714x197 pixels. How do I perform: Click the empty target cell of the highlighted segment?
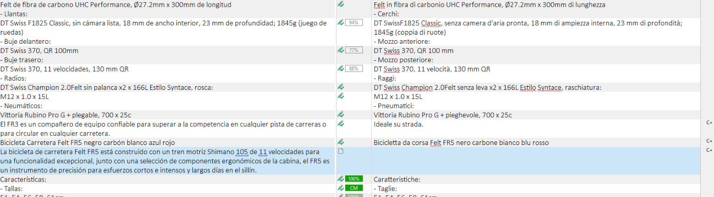(536, 161)
